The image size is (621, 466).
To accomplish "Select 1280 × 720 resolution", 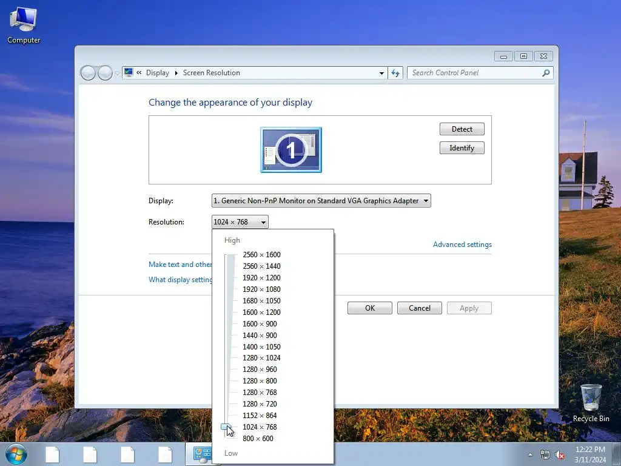I will tap(260, 404).
